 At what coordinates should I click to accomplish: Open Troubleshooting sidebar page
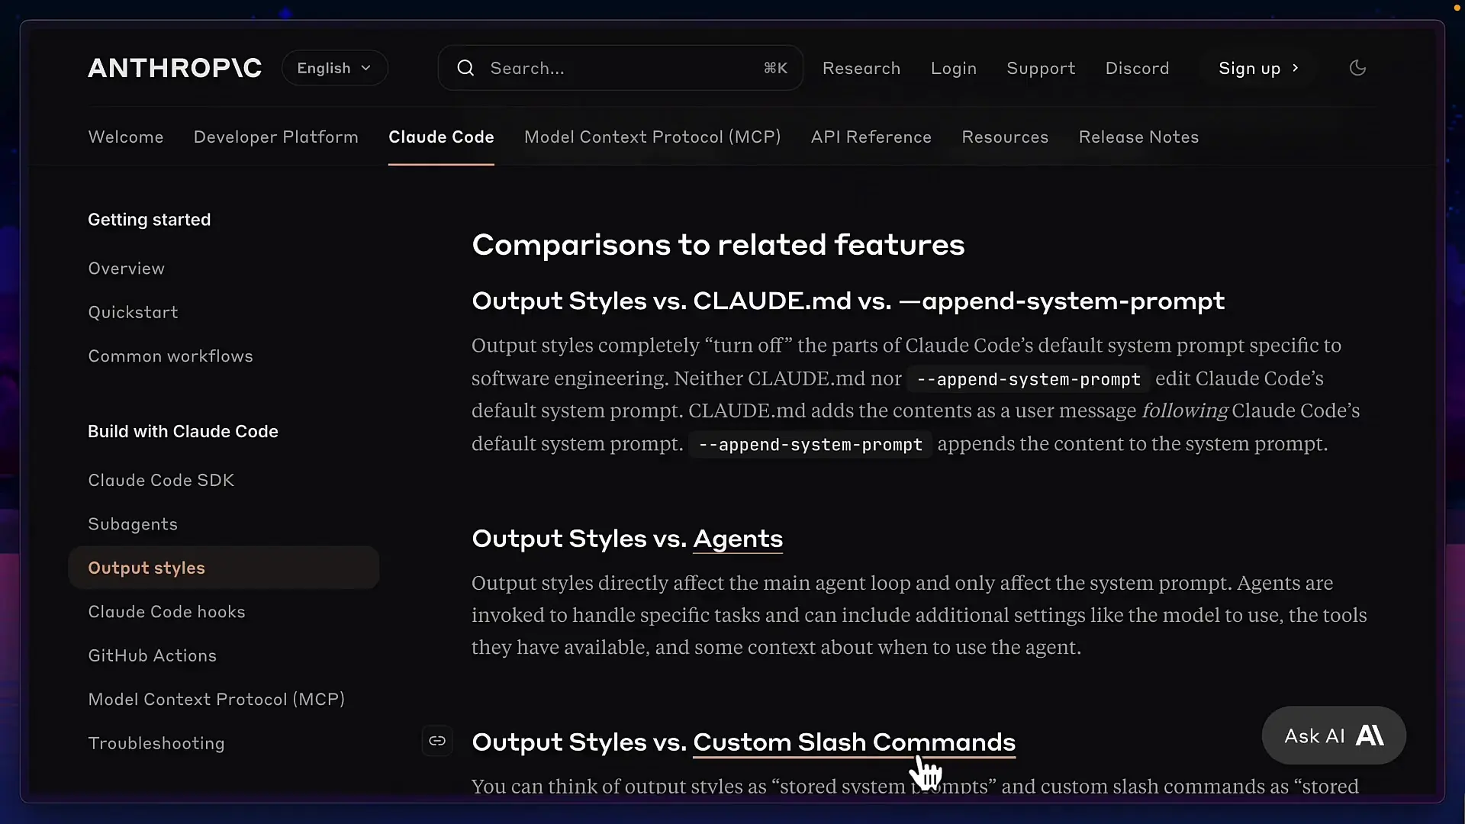click(x=156, y=743)
